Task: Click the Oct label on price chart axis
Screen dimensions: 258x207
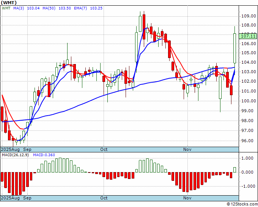Action: tap(104, 149)
